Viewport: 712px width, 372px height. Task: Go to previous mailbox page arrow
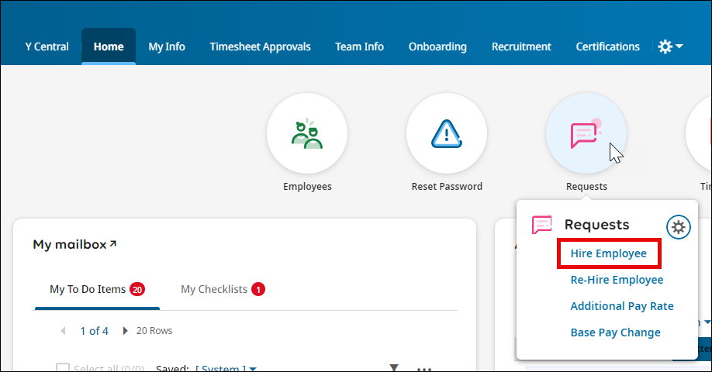coord(63,331)
